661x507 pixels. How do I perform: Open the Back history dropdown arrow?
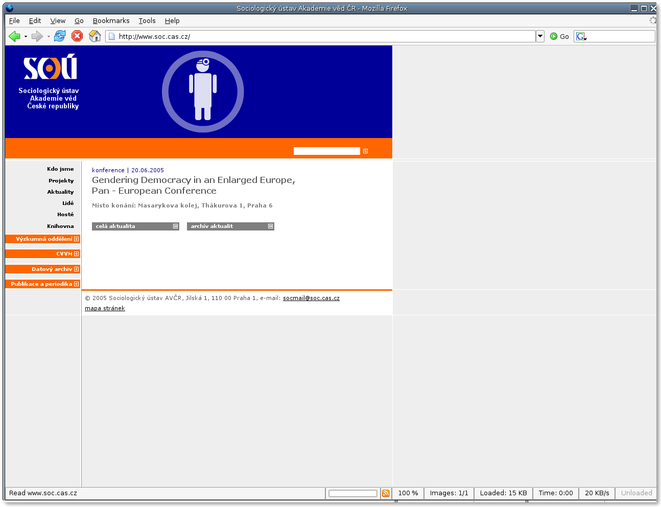(26, 37)
